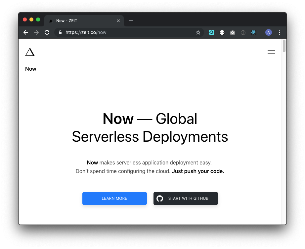Click the padlock site info icon
Screen dimensions: 305x249
point(60,32)
